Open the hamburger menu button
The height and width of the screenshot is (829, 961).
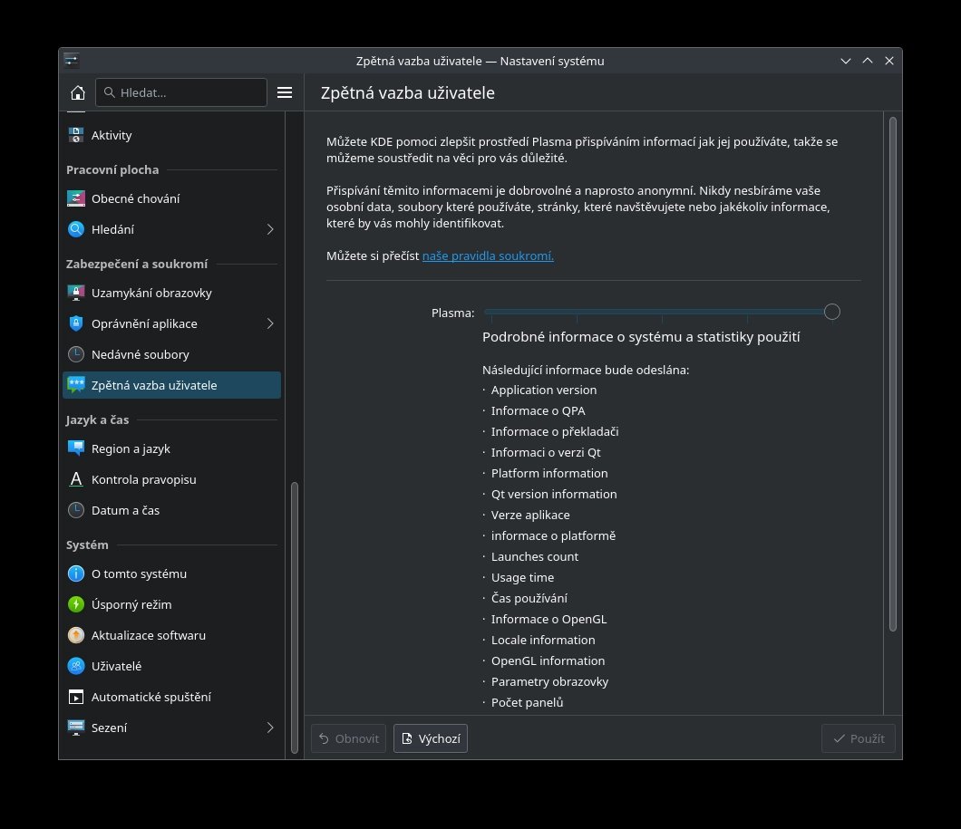(x=285, y=92)
